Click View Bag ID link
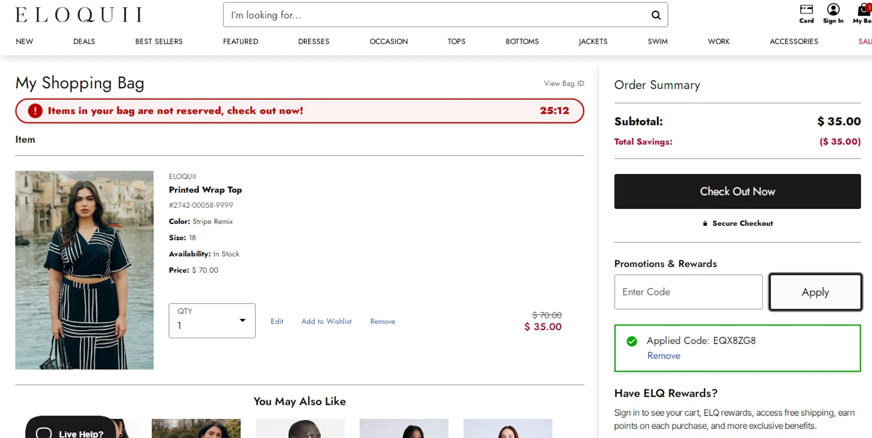872x438 pixels. tap(564, 84)
